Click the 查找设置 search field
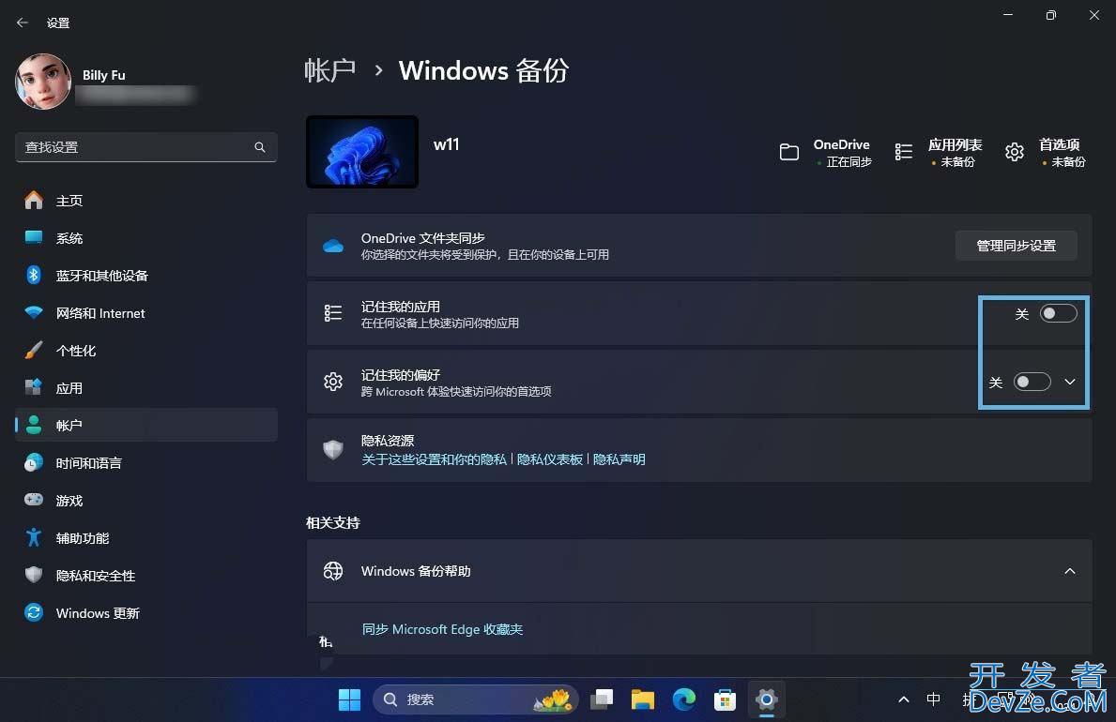Viewport: 1116px width, 722px height. coord(145,147)
